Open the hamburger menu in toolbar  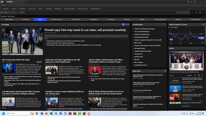point(2,12)
